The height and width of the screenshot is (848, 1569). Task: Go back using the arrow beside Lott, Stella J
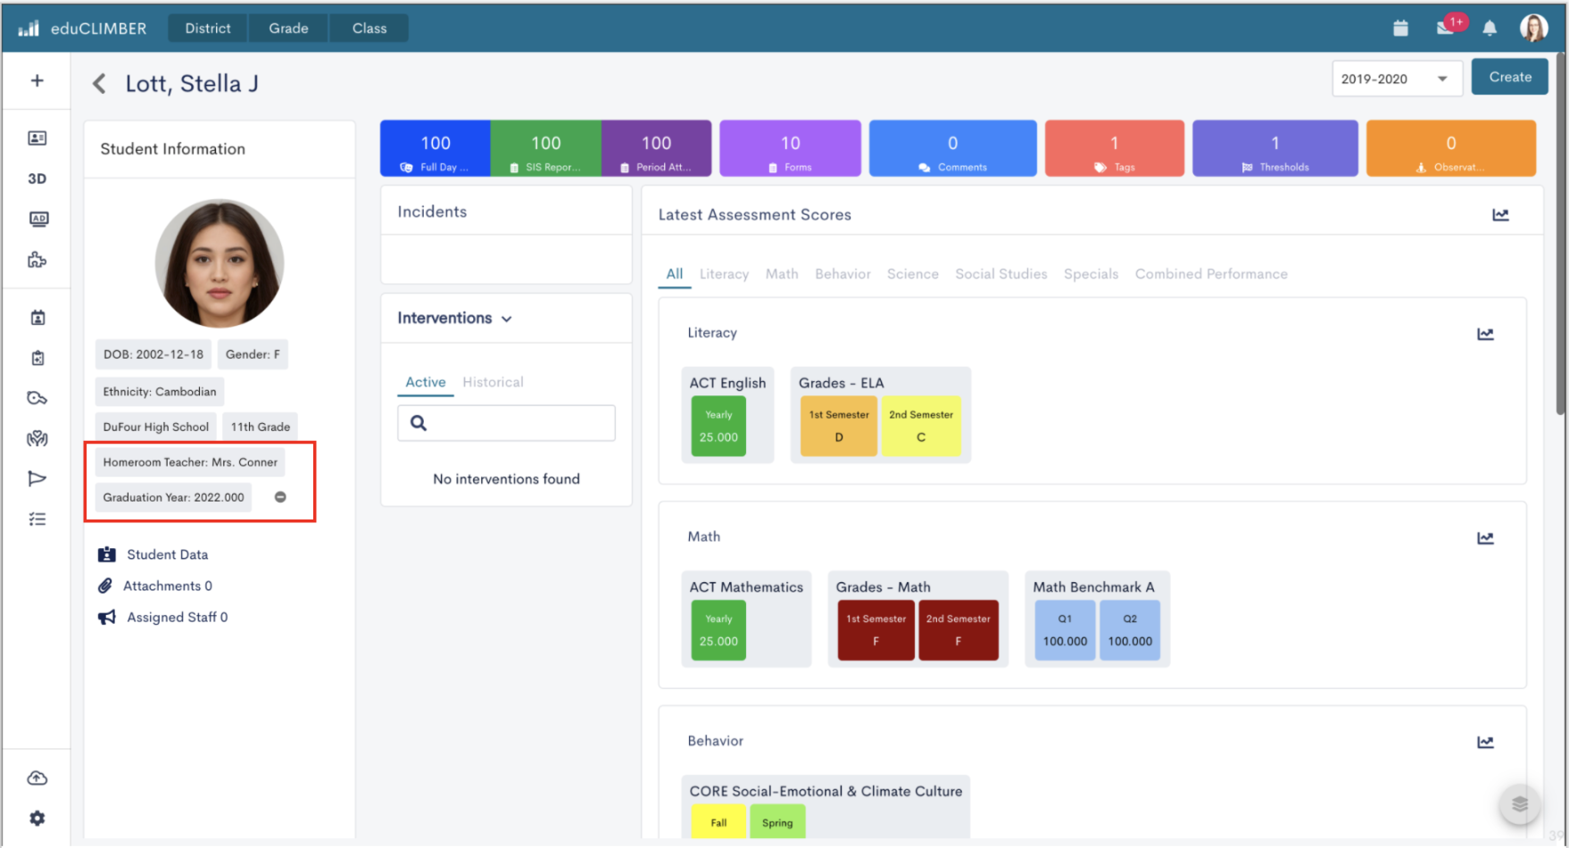coord(99,84)
